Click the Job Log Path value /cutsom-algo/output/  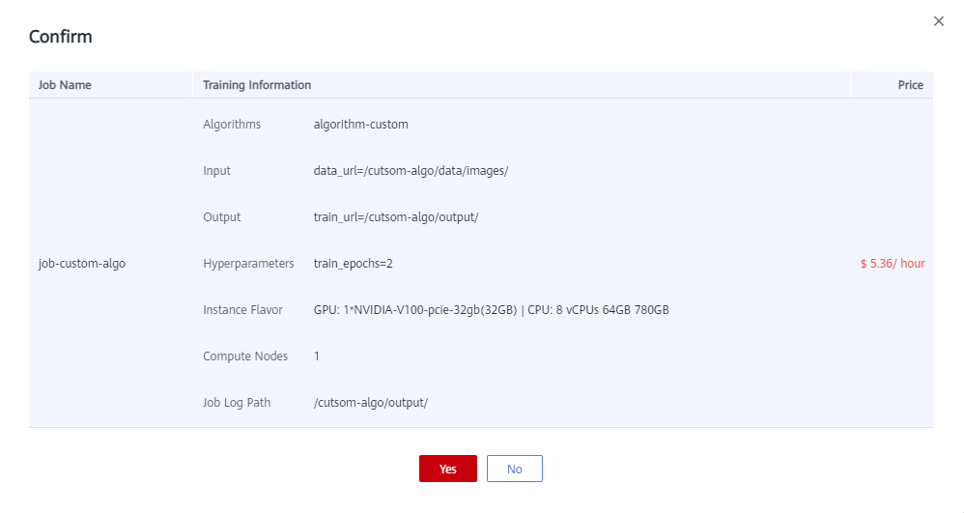[370, 403]
